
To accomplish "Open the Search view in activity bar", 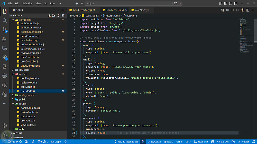I will pos(5,20).
